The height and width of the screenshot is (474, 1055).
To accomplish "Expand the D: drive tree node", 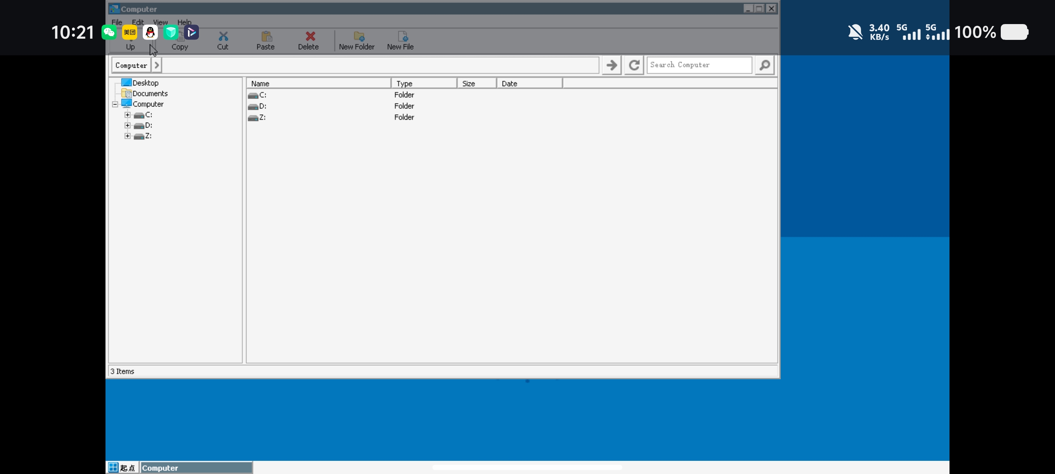I will tap(127, 126).
